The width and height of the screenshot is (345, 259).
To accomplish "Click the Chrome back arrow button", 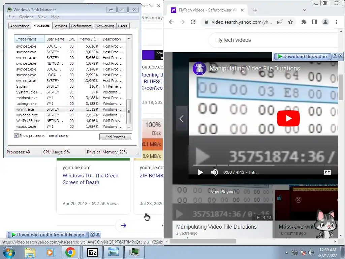I will 171,22.
